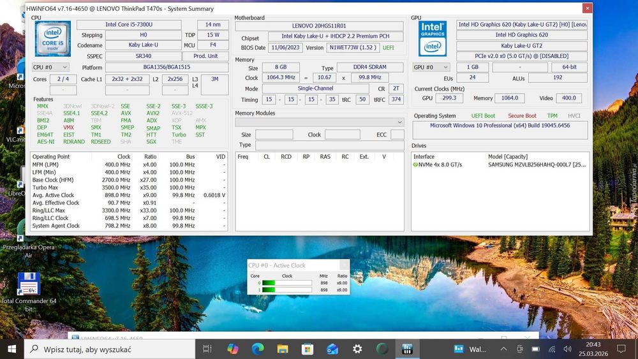Open the Opera Air taskbar icon

point(382,349)
